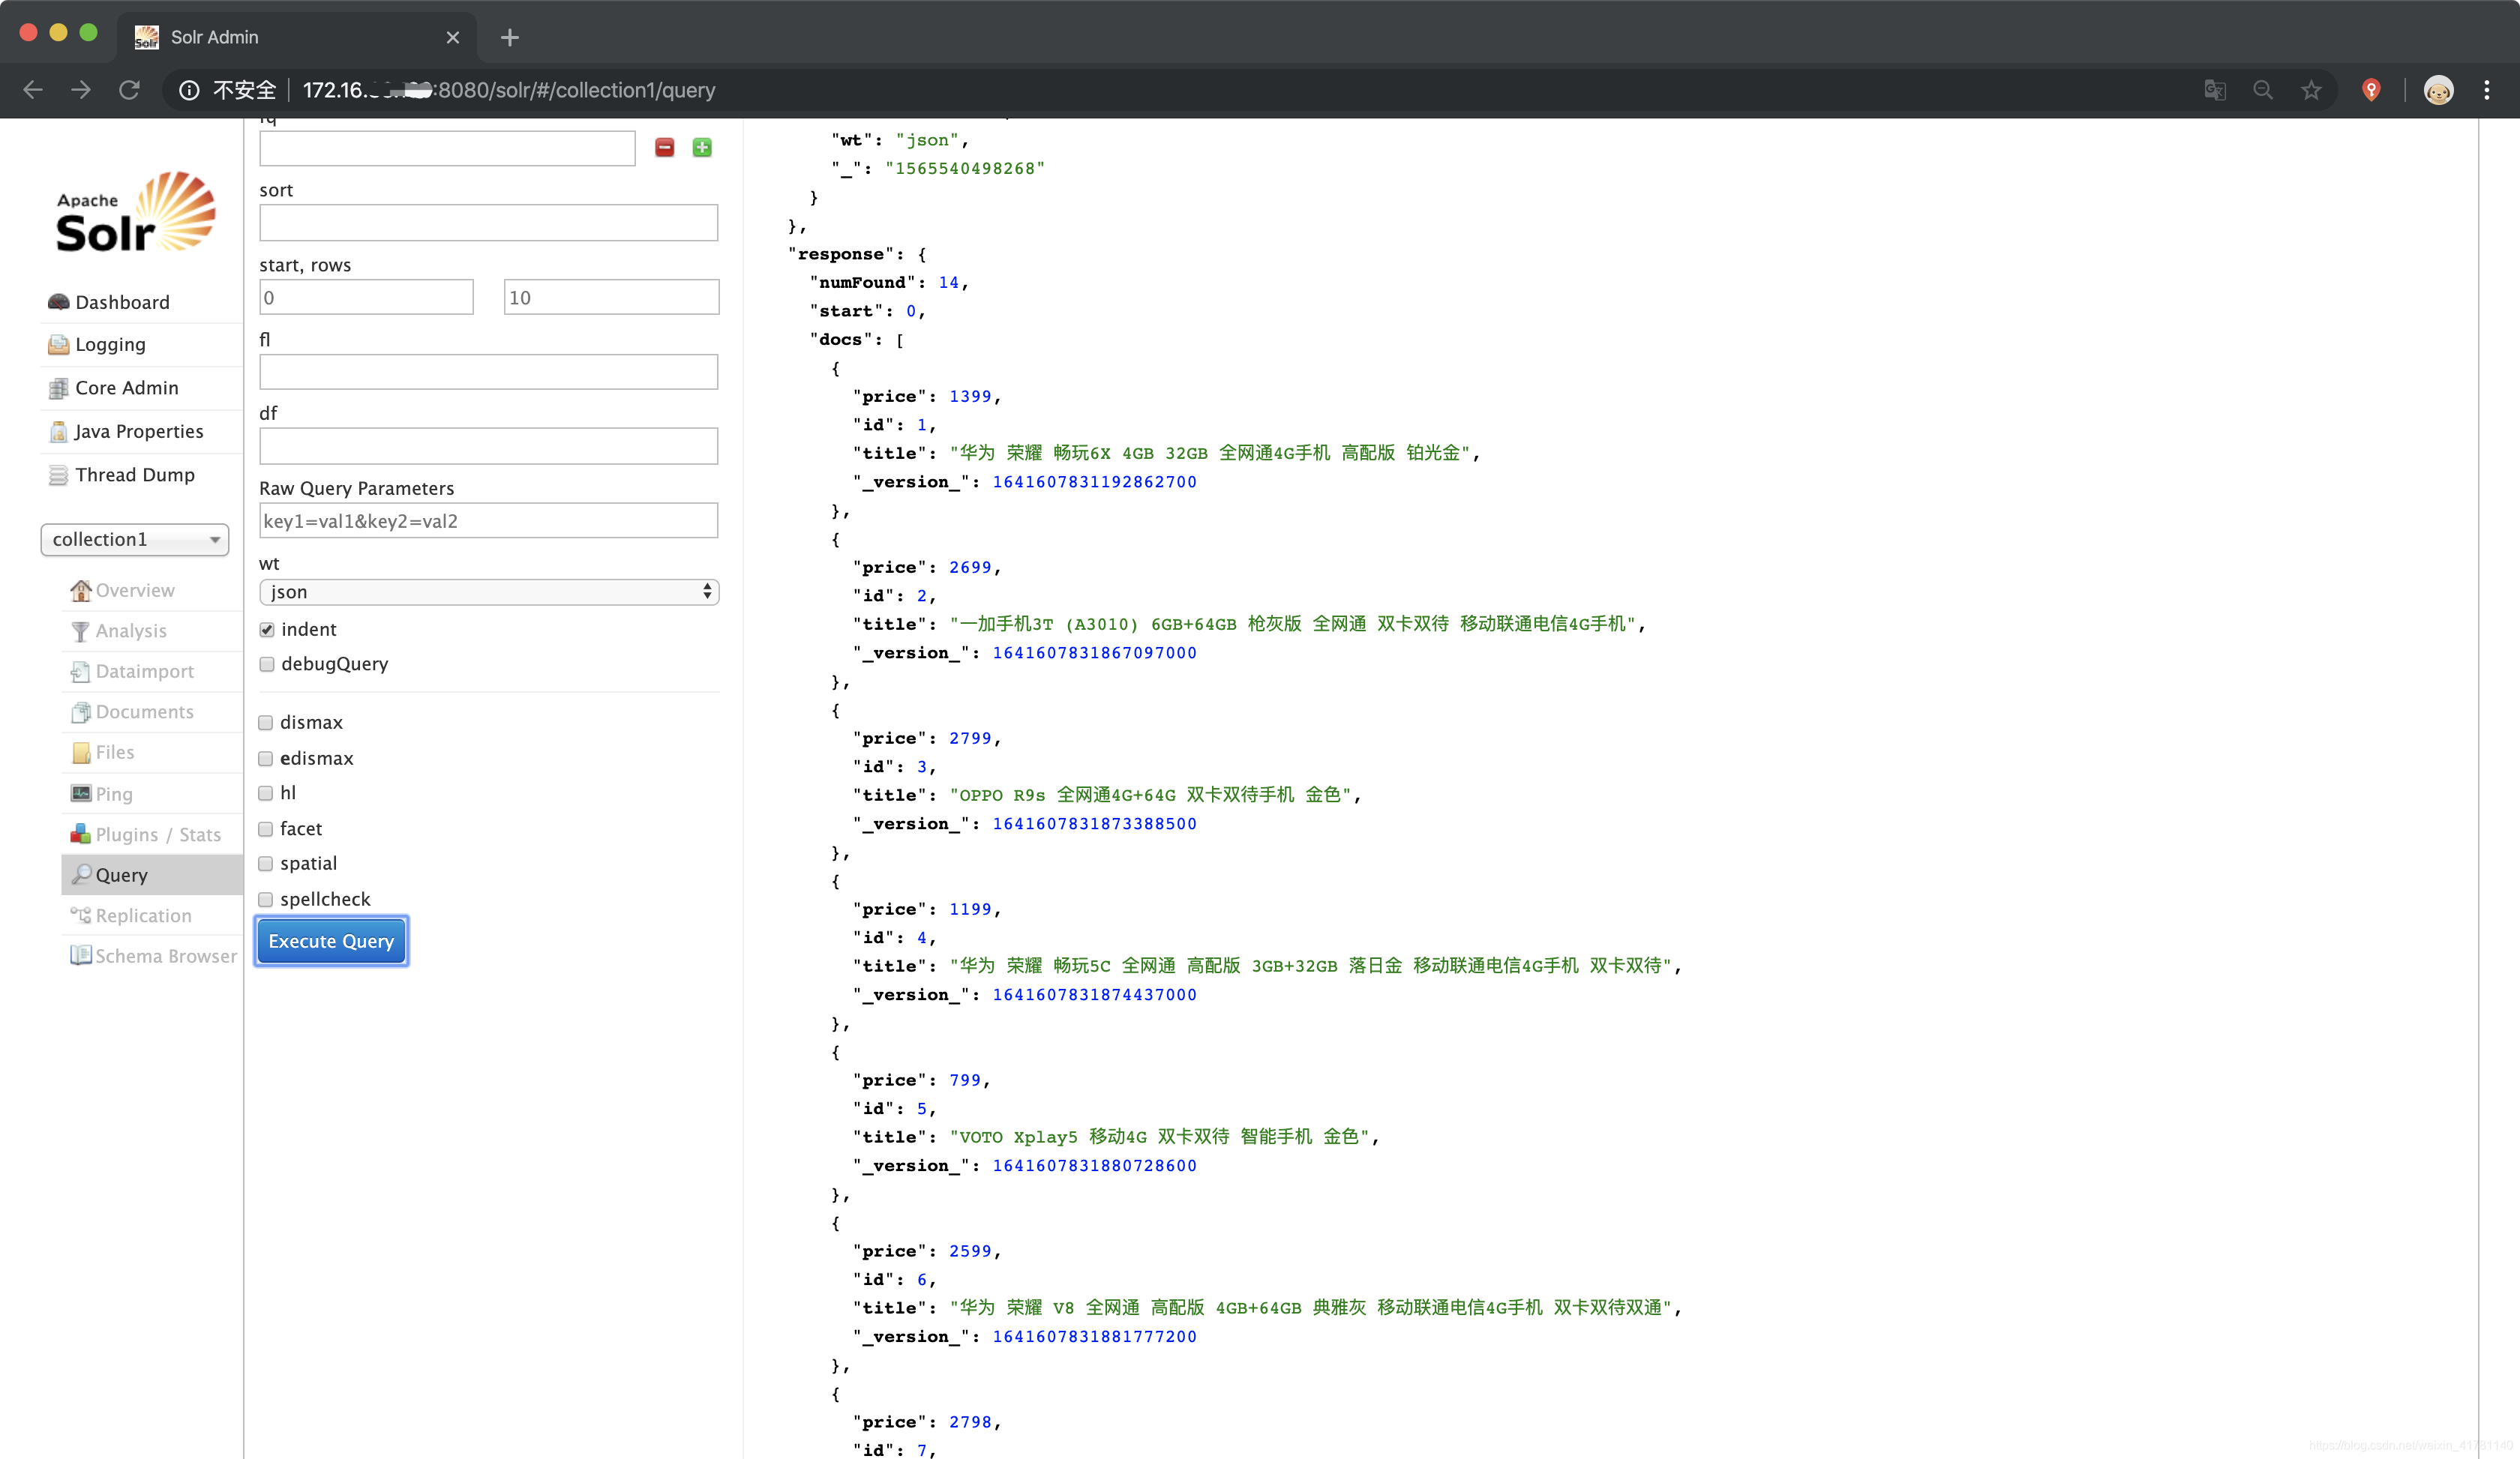Click the site info icon beside 不安全
This screenshot has height=1459, width=2520.
point(189,90)
